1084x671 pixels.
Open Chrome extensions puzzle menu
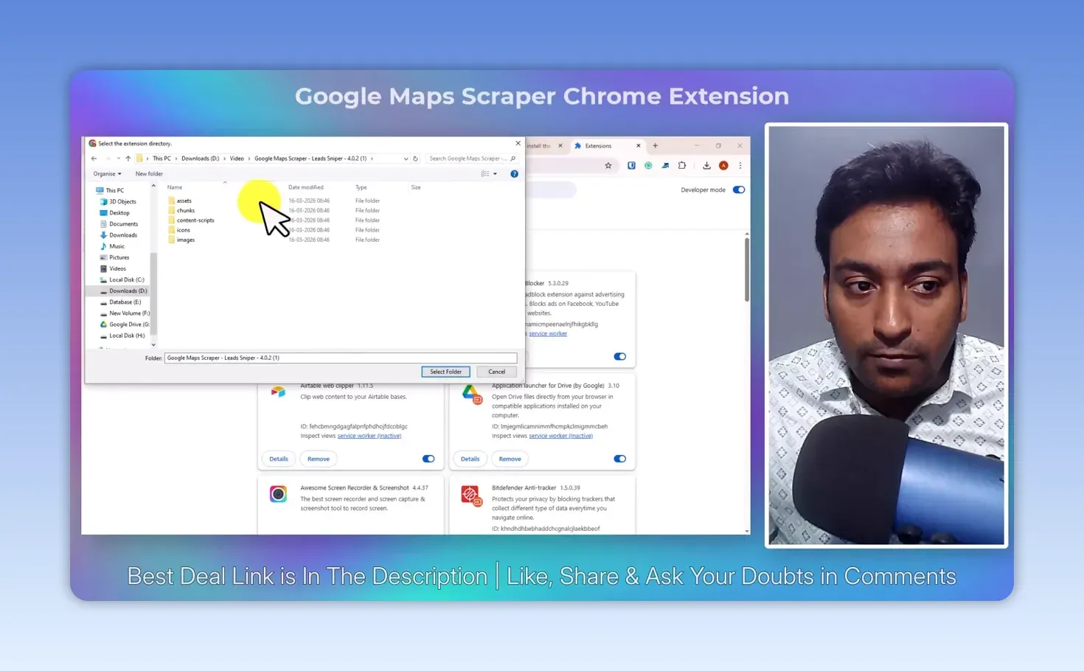coord(682,166)
